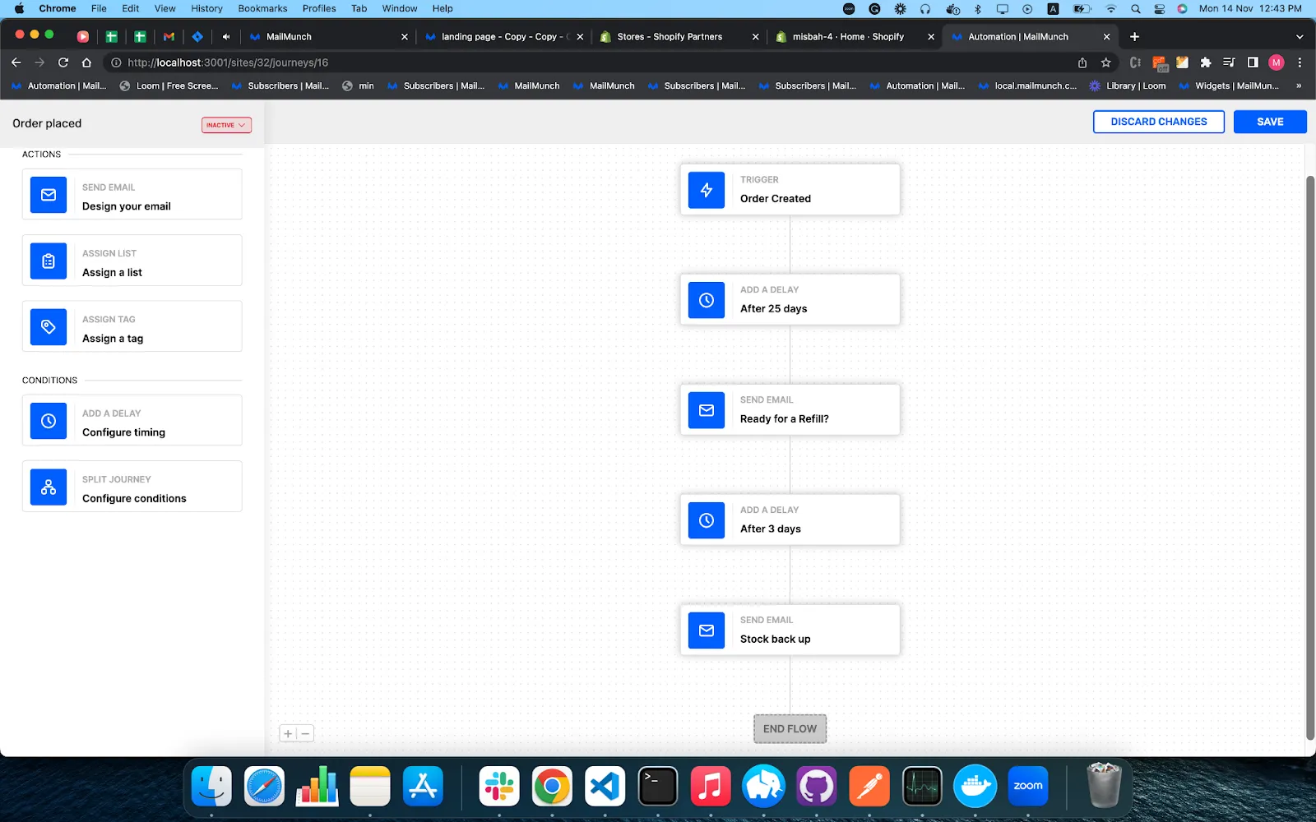Select the Configure conditions card

pyautogui.click(x=132, y=487)
